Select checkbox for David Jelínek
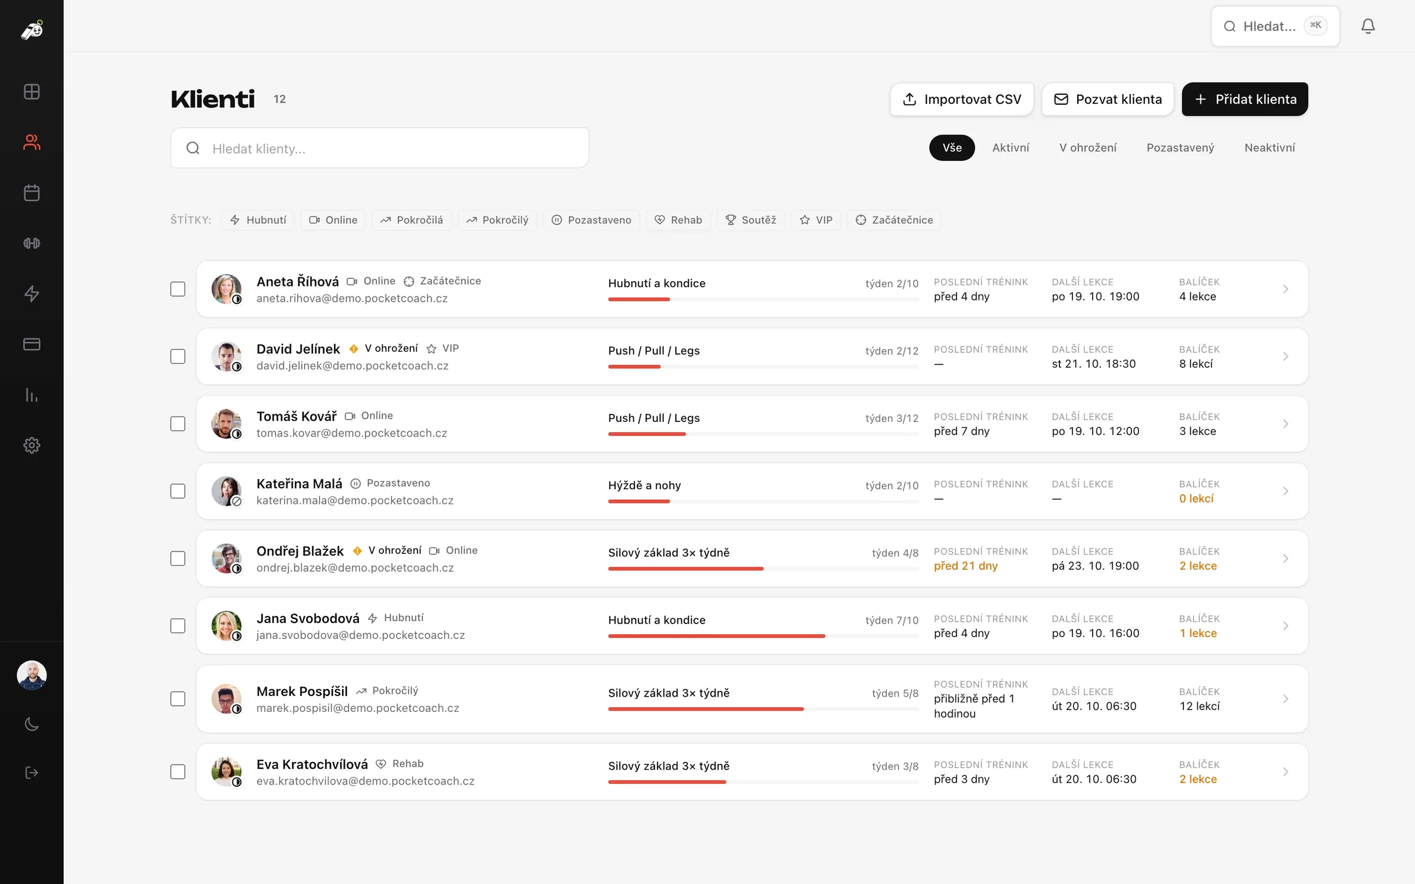 point(177,357)
